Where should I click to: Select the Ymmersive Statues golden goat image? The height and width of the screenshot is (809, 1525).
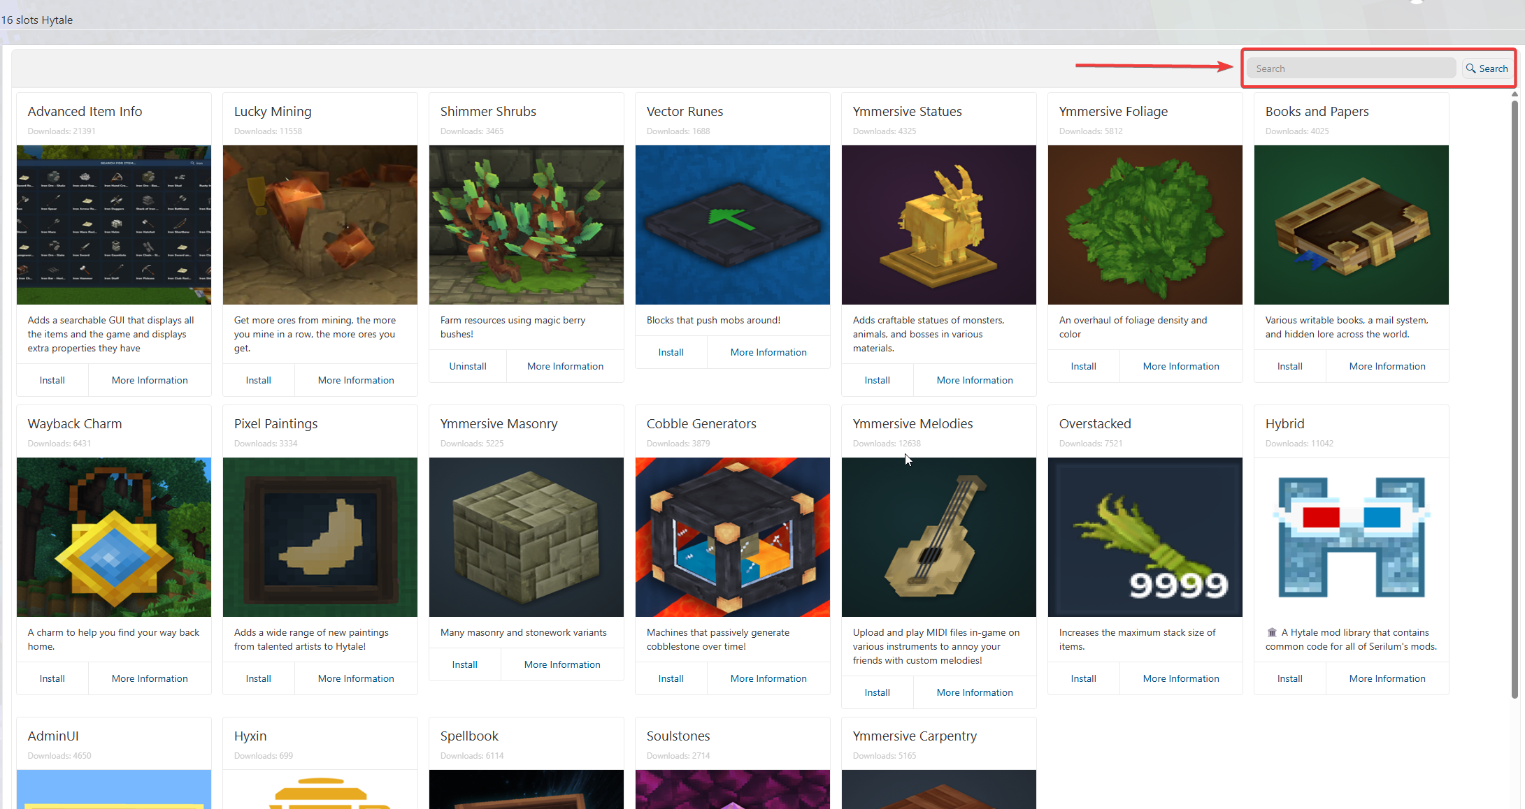[x=938, y=225]
